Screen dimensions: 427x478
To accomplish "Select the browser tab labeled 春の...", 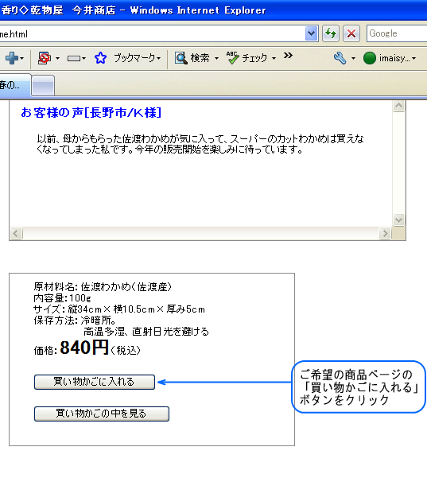I will coord(14,85).
